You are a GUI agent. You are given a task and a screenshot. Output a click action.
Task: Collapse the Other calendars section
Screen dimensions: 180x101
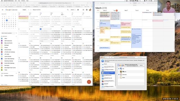tap(16, 74)
